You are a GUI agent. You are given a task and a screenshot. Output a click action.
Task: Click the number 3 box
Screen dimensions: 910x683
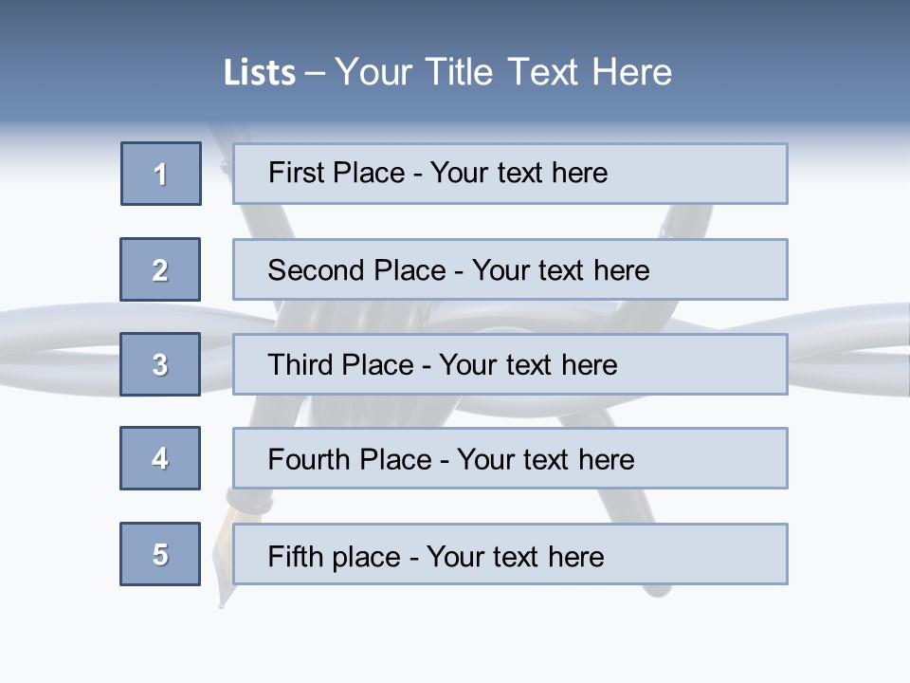[x=160, y=364]
